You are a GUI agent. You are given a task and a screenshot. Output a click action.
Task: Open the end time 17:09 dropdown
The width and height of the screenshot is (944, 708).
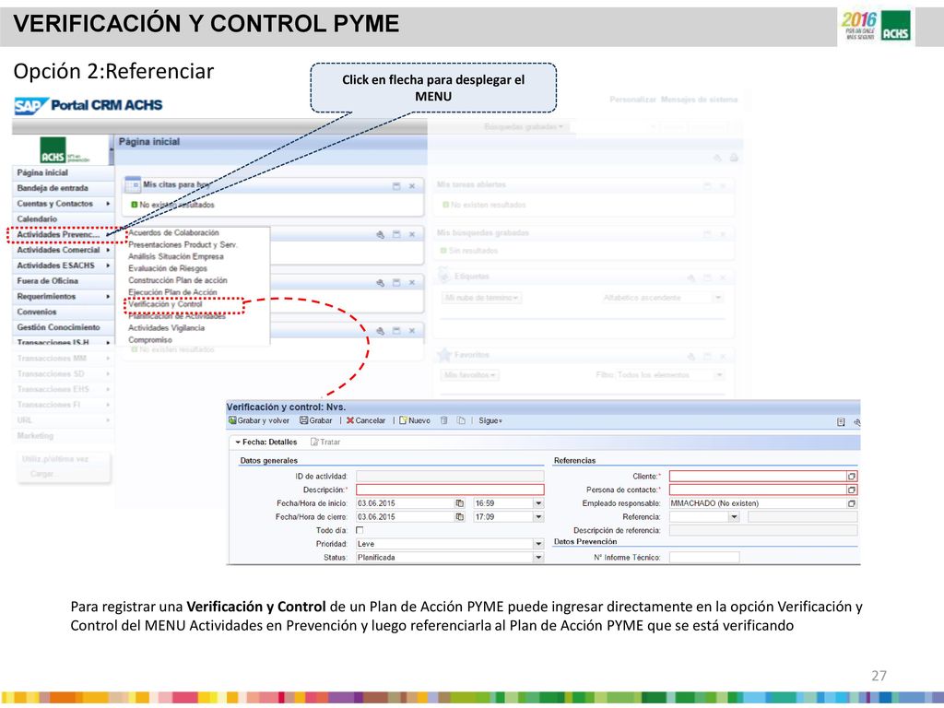(x=538, y=517)
